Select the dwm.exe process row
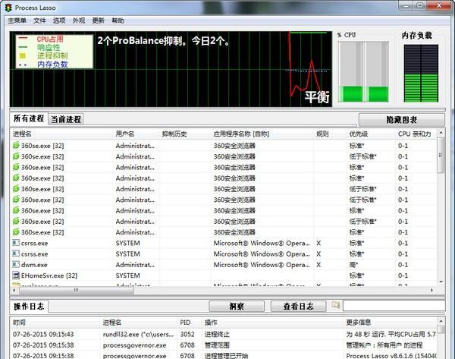 224,265
